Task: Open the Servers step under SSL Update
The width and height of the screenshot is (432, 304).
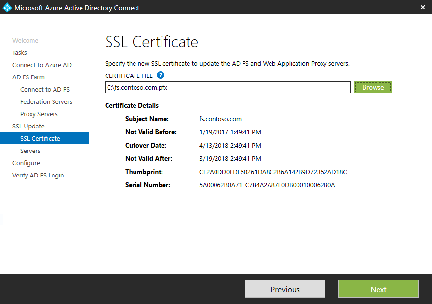Action: (x=30, y=151)
